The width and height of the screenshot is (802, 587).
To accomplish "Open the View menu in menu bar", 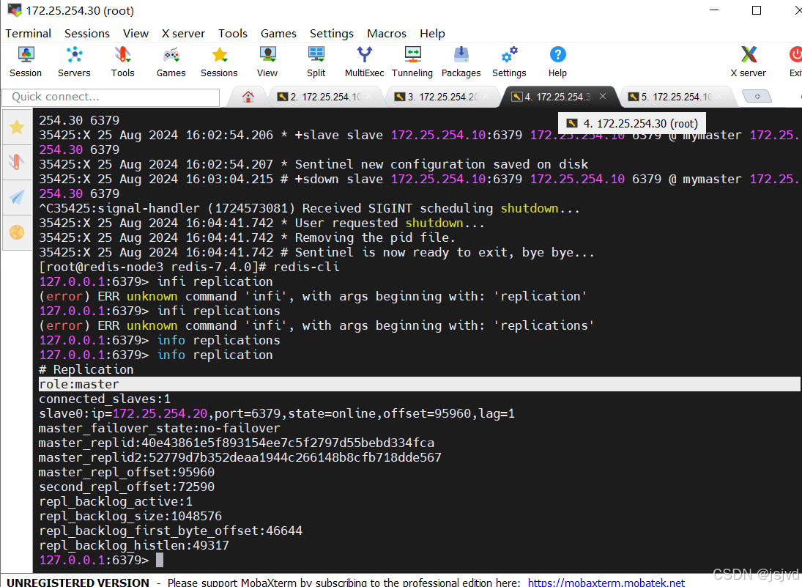I will 135,33.
